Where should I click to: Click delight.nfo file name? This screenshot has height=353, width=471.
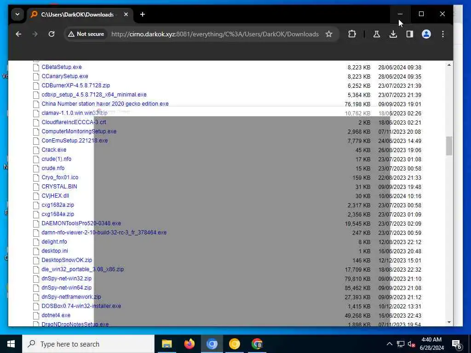[54, 242]
